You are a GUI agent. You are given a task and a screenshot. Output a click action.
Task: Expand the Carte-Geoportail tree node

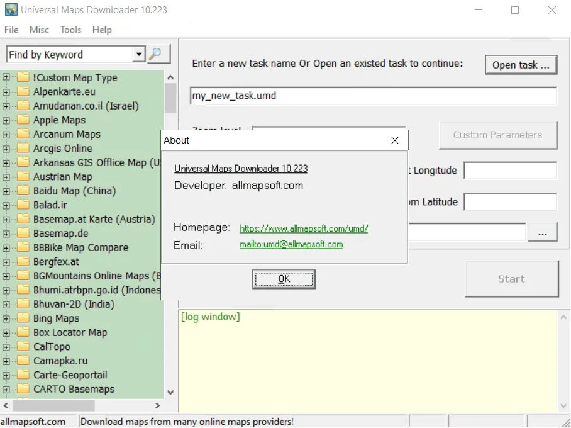pos(6,375)
